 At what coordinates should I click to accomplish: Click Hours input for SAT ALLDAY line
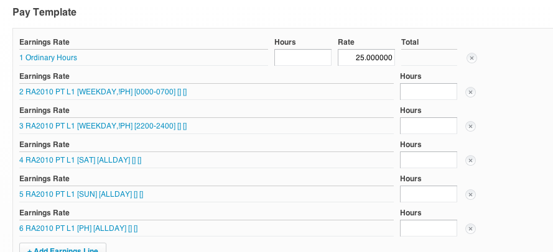click(x=428, y=160)
